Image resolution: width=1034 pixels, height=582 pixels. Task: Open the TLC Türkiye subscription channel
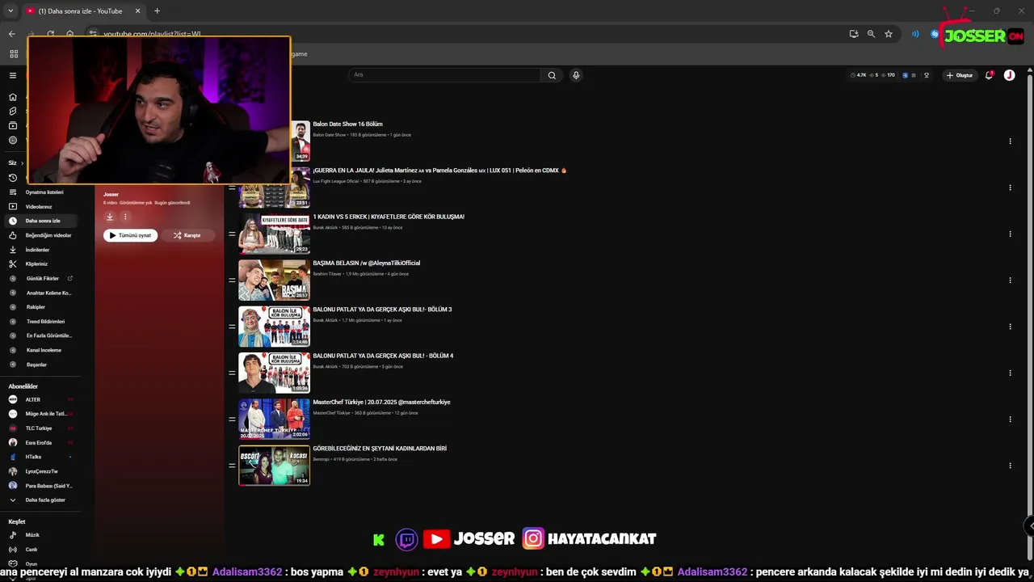coord(38,428)
